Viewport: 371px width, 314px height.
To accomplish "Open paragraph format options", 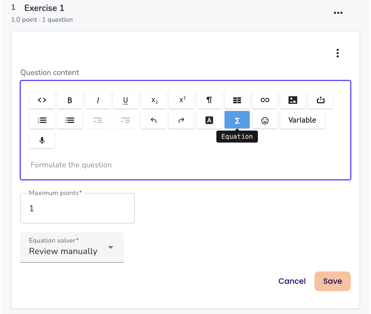I will click(209, 100).
